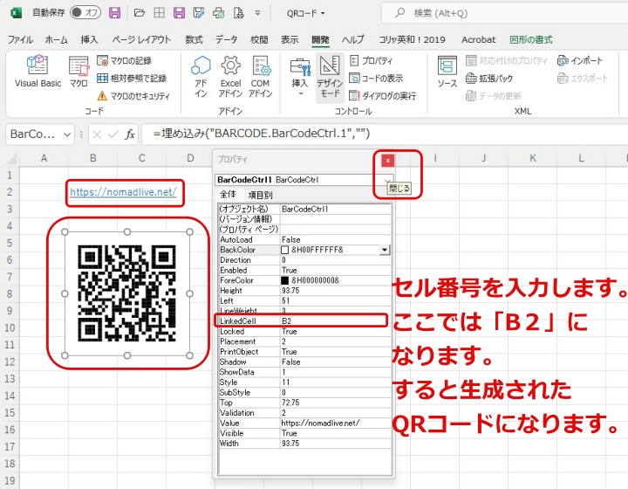
Task: Click the Insert Function fx button
Action: pos(130,134)
